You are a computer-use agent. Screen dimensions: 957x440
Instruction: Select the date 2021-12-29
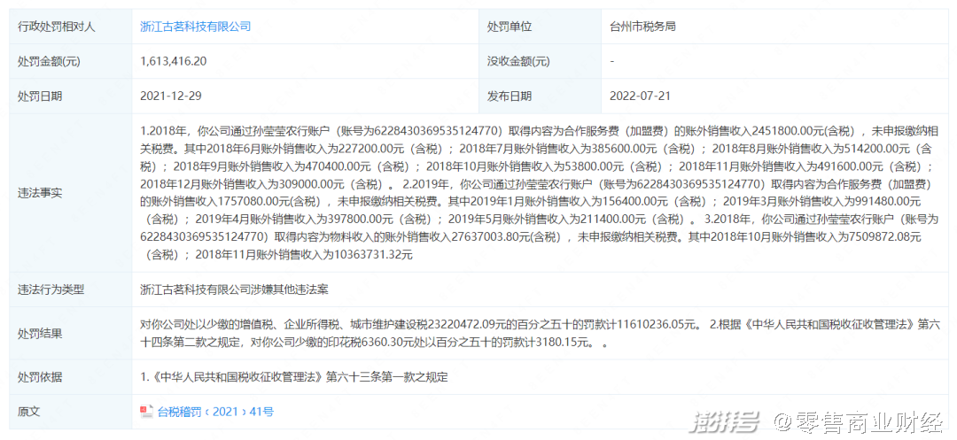pos(171,96)
